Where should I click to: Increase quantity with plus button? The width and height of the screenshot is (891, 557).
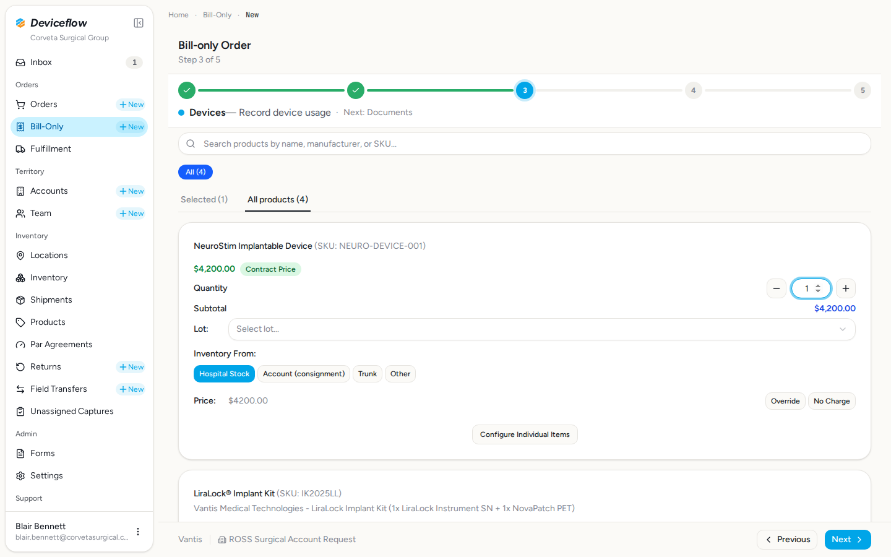tap(846, 288)
